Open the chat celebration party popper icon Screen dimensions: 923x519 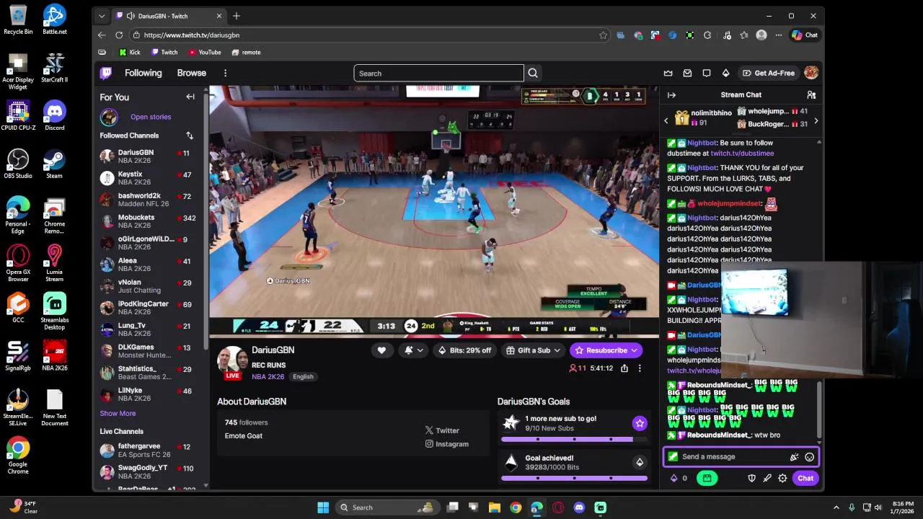(x=794, y=457)
